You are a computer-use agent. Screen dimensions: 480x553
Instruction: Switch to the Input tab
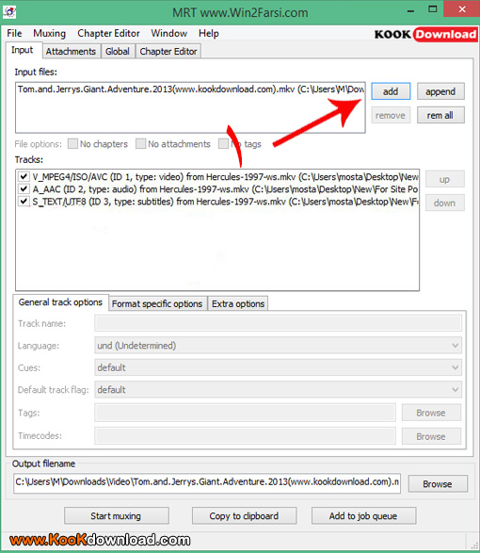[x=23, y=50]
